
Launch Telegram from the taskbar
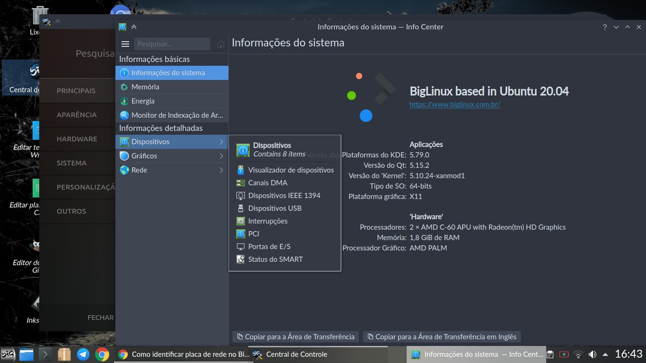[83, 354]
